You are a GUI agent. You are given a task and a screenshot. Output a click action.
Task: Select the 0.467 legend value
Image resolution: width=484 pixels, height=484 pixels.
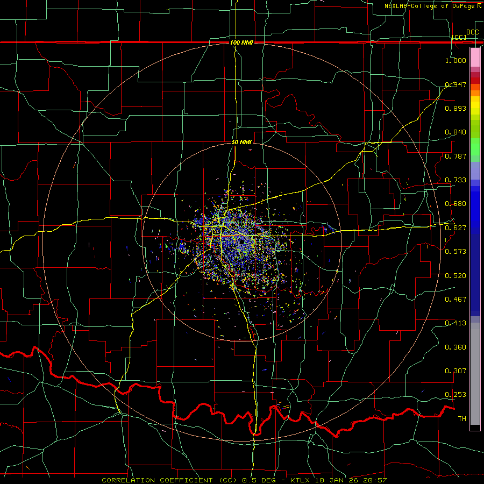[x=455, y=300]
